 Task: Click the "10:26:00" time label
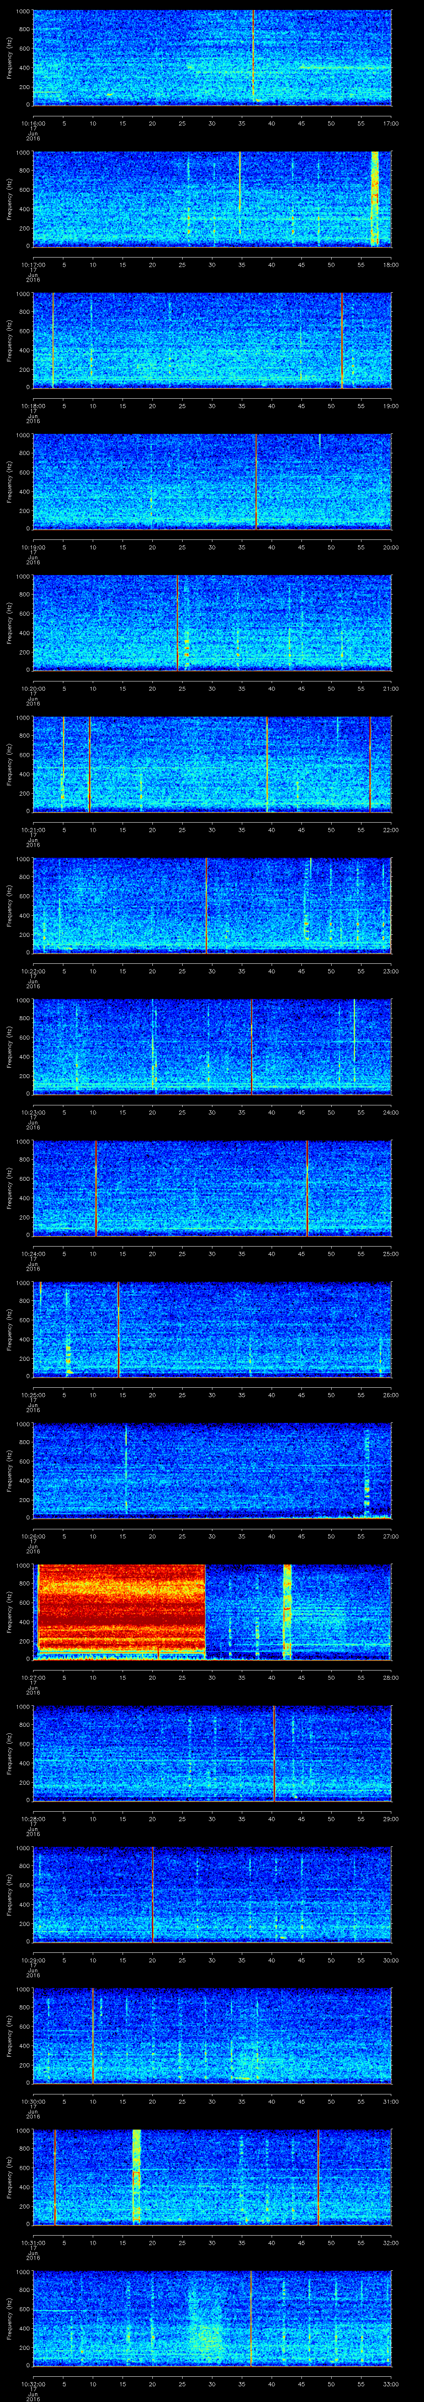pos(34,1536)
